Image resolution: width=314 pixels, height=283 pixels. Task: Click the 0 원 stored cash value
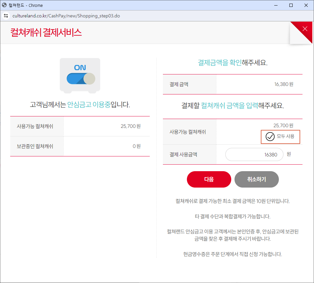click(x=137, y=146)
